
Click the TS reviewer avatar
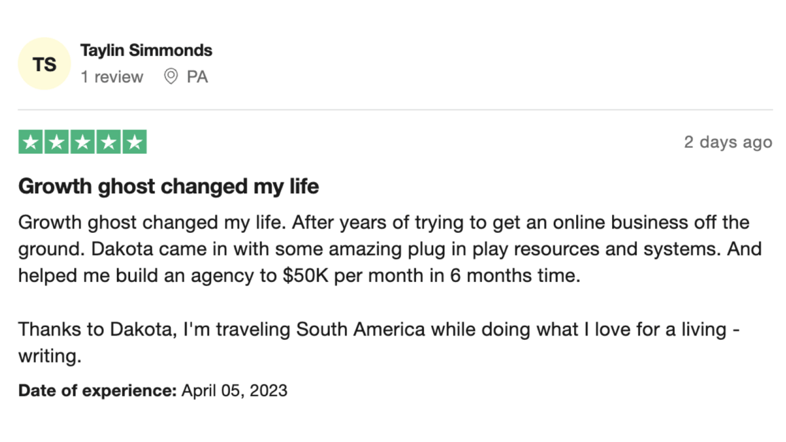(44, 64)
